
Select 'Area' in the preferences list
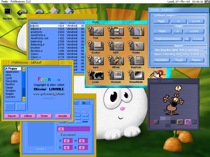[x=13, y=75]
